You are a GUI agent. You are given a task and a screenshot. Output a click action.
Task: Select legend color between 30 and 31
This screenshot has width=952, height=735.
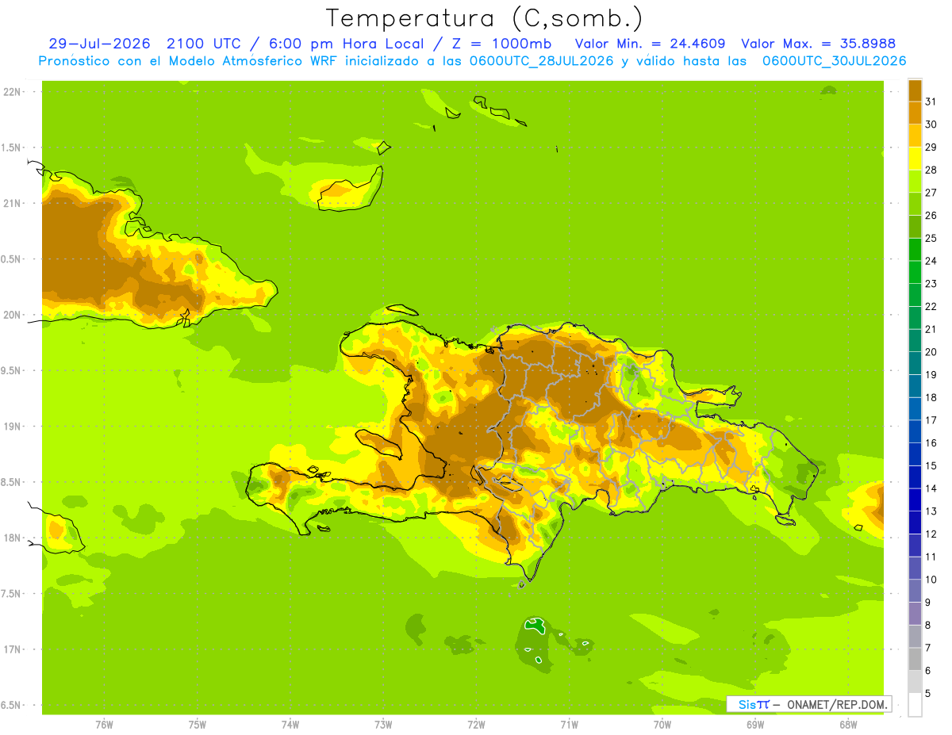915,113
